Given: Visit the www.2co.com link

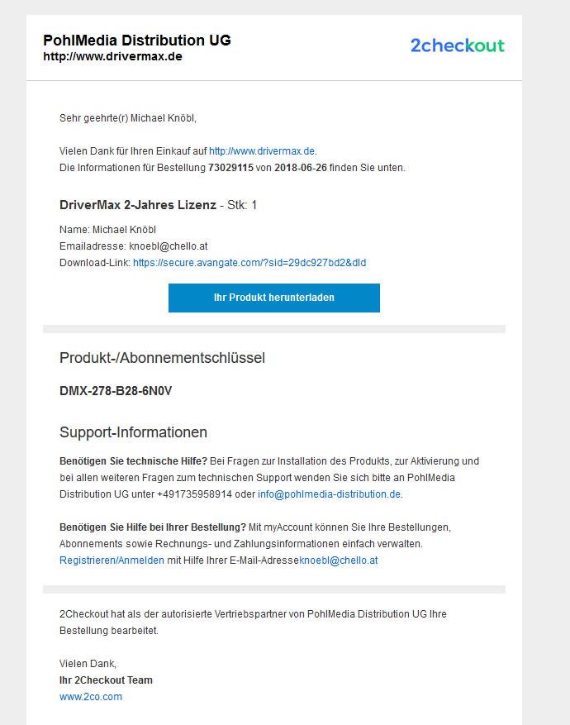Looking at the screenshot, I should (x=91, y=697).
